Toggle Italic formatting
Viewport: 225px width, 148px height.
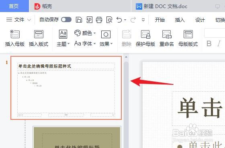point(219,43)
